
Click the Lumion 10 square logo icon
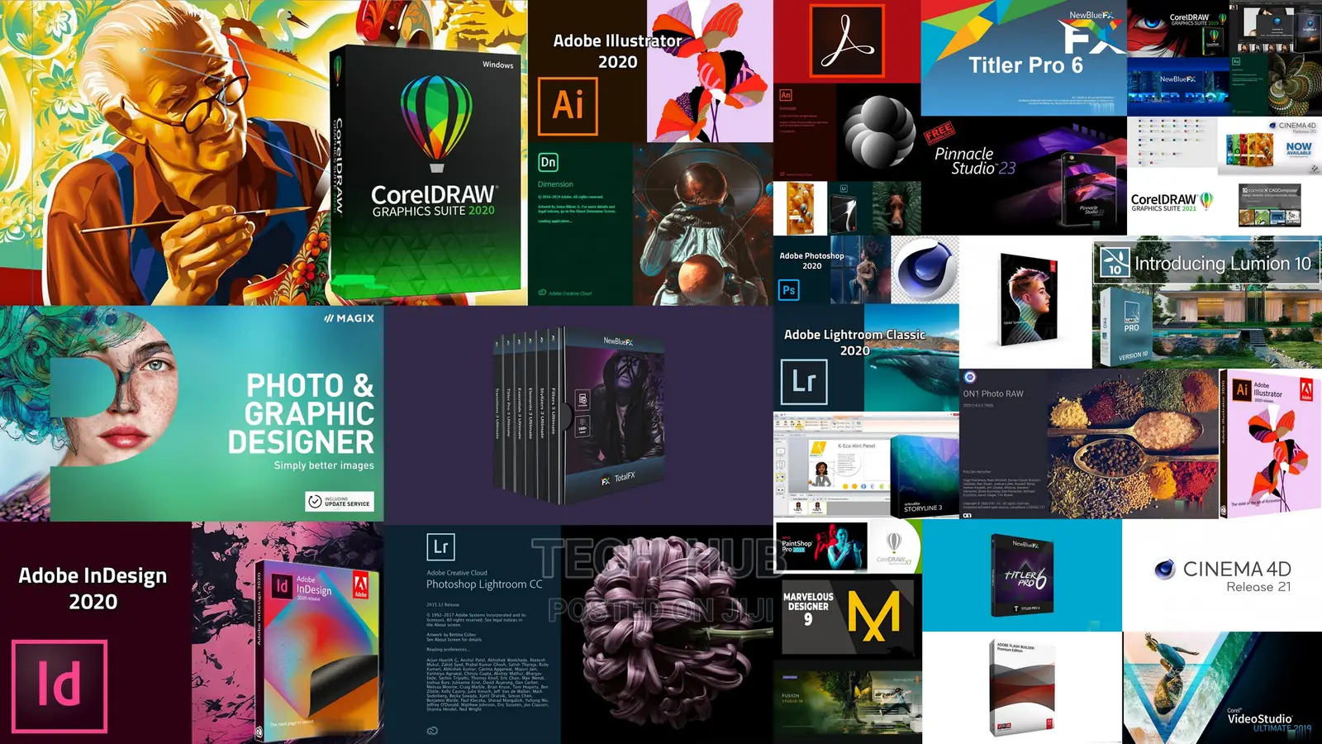click(1115, 263)
